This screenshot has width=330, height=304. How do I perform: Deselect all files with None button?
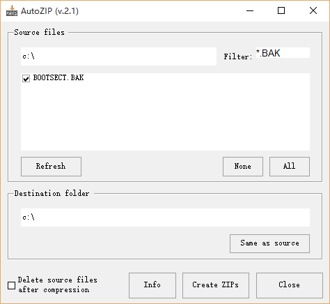243,167
